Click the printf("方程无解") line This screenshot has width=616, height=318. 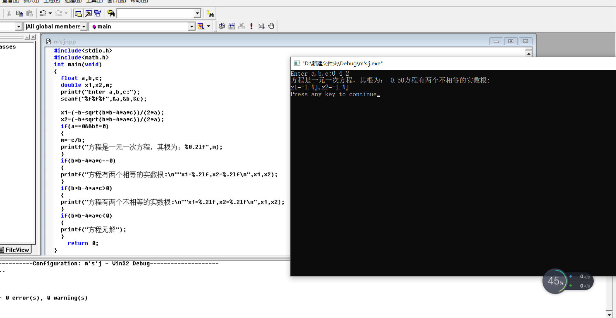(93, 230)
